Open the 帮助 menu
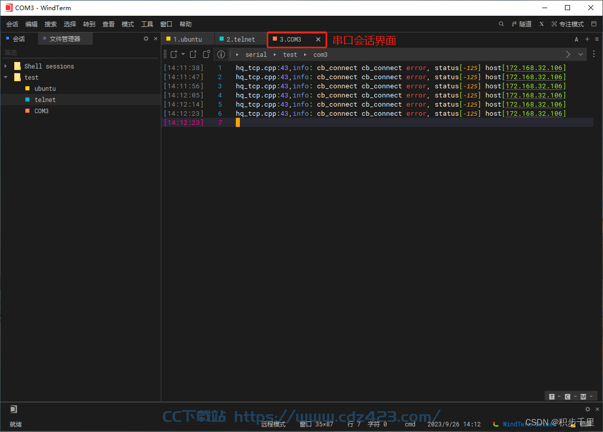This screenshot has height=432, width=603. tap(185, 24)
